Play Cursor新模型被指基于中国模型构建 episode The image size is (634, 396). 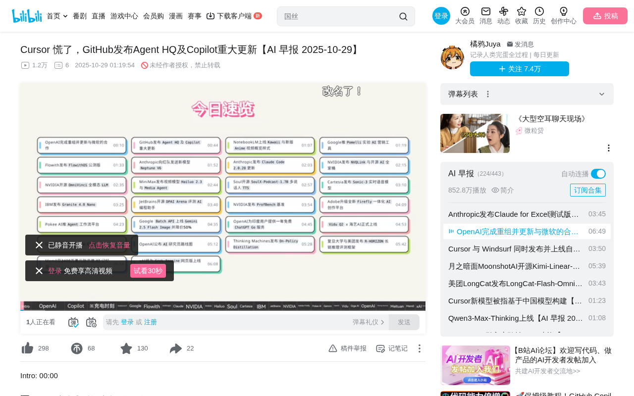(527, 300)
